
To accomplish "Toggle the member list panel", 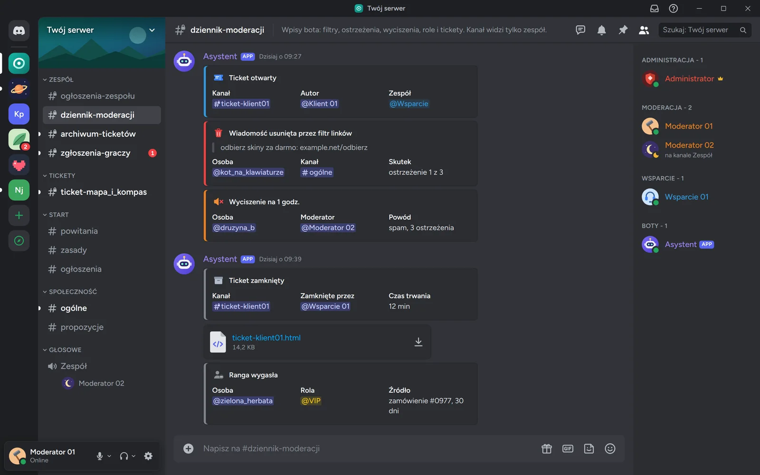I will pyautogui.click(x=644, y=30).
